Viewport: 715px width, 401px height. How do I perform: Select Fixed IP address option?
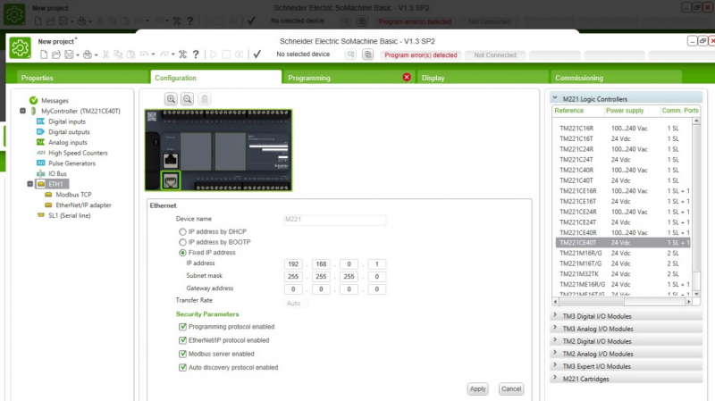coord(182,253)
